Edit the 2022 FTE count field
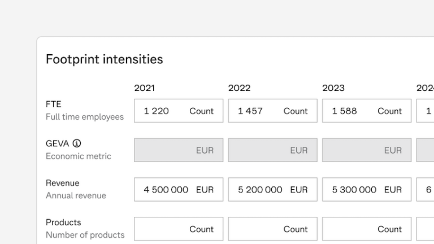Screen dimensions: 434x244 tap(272, 111)
